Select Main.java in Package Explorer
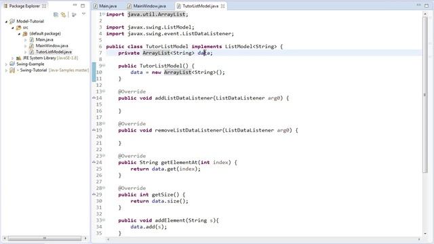Viewport: 434px width, 244px height. (x=44, y=40)
